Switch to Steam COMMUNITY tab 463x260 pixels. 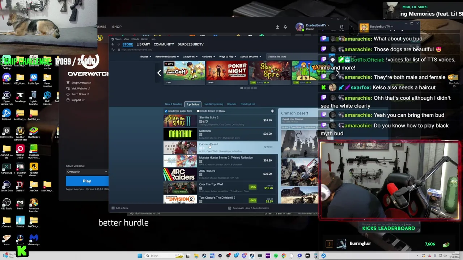(163, 44)
